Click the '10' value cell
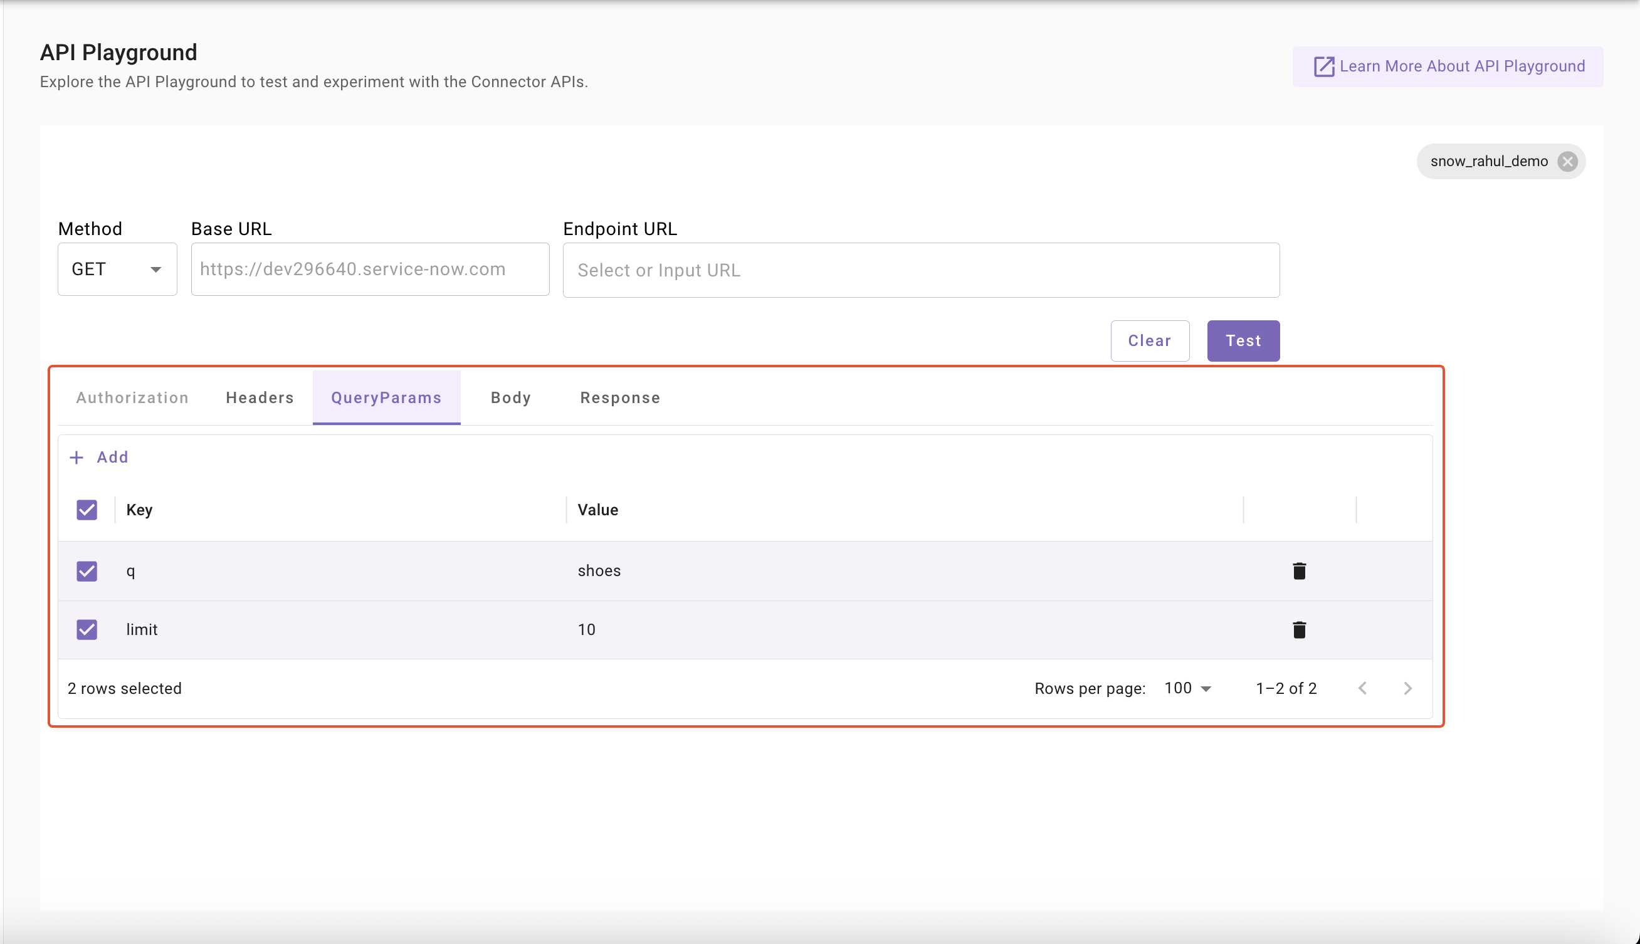 [905, 629]
